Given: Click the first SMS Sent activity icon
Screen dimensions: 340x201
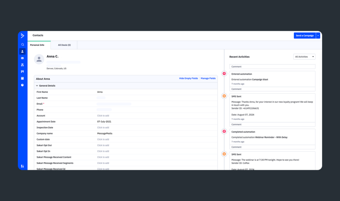Looking at the screenshot, I should coord(224,96).
